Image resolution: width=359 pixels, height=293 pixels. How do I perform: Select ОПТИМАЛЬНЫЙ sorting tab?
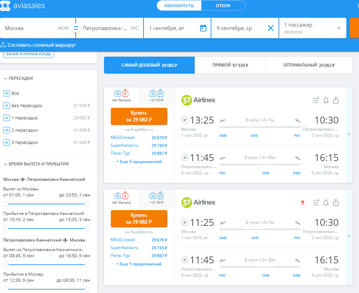click(309, 65)
